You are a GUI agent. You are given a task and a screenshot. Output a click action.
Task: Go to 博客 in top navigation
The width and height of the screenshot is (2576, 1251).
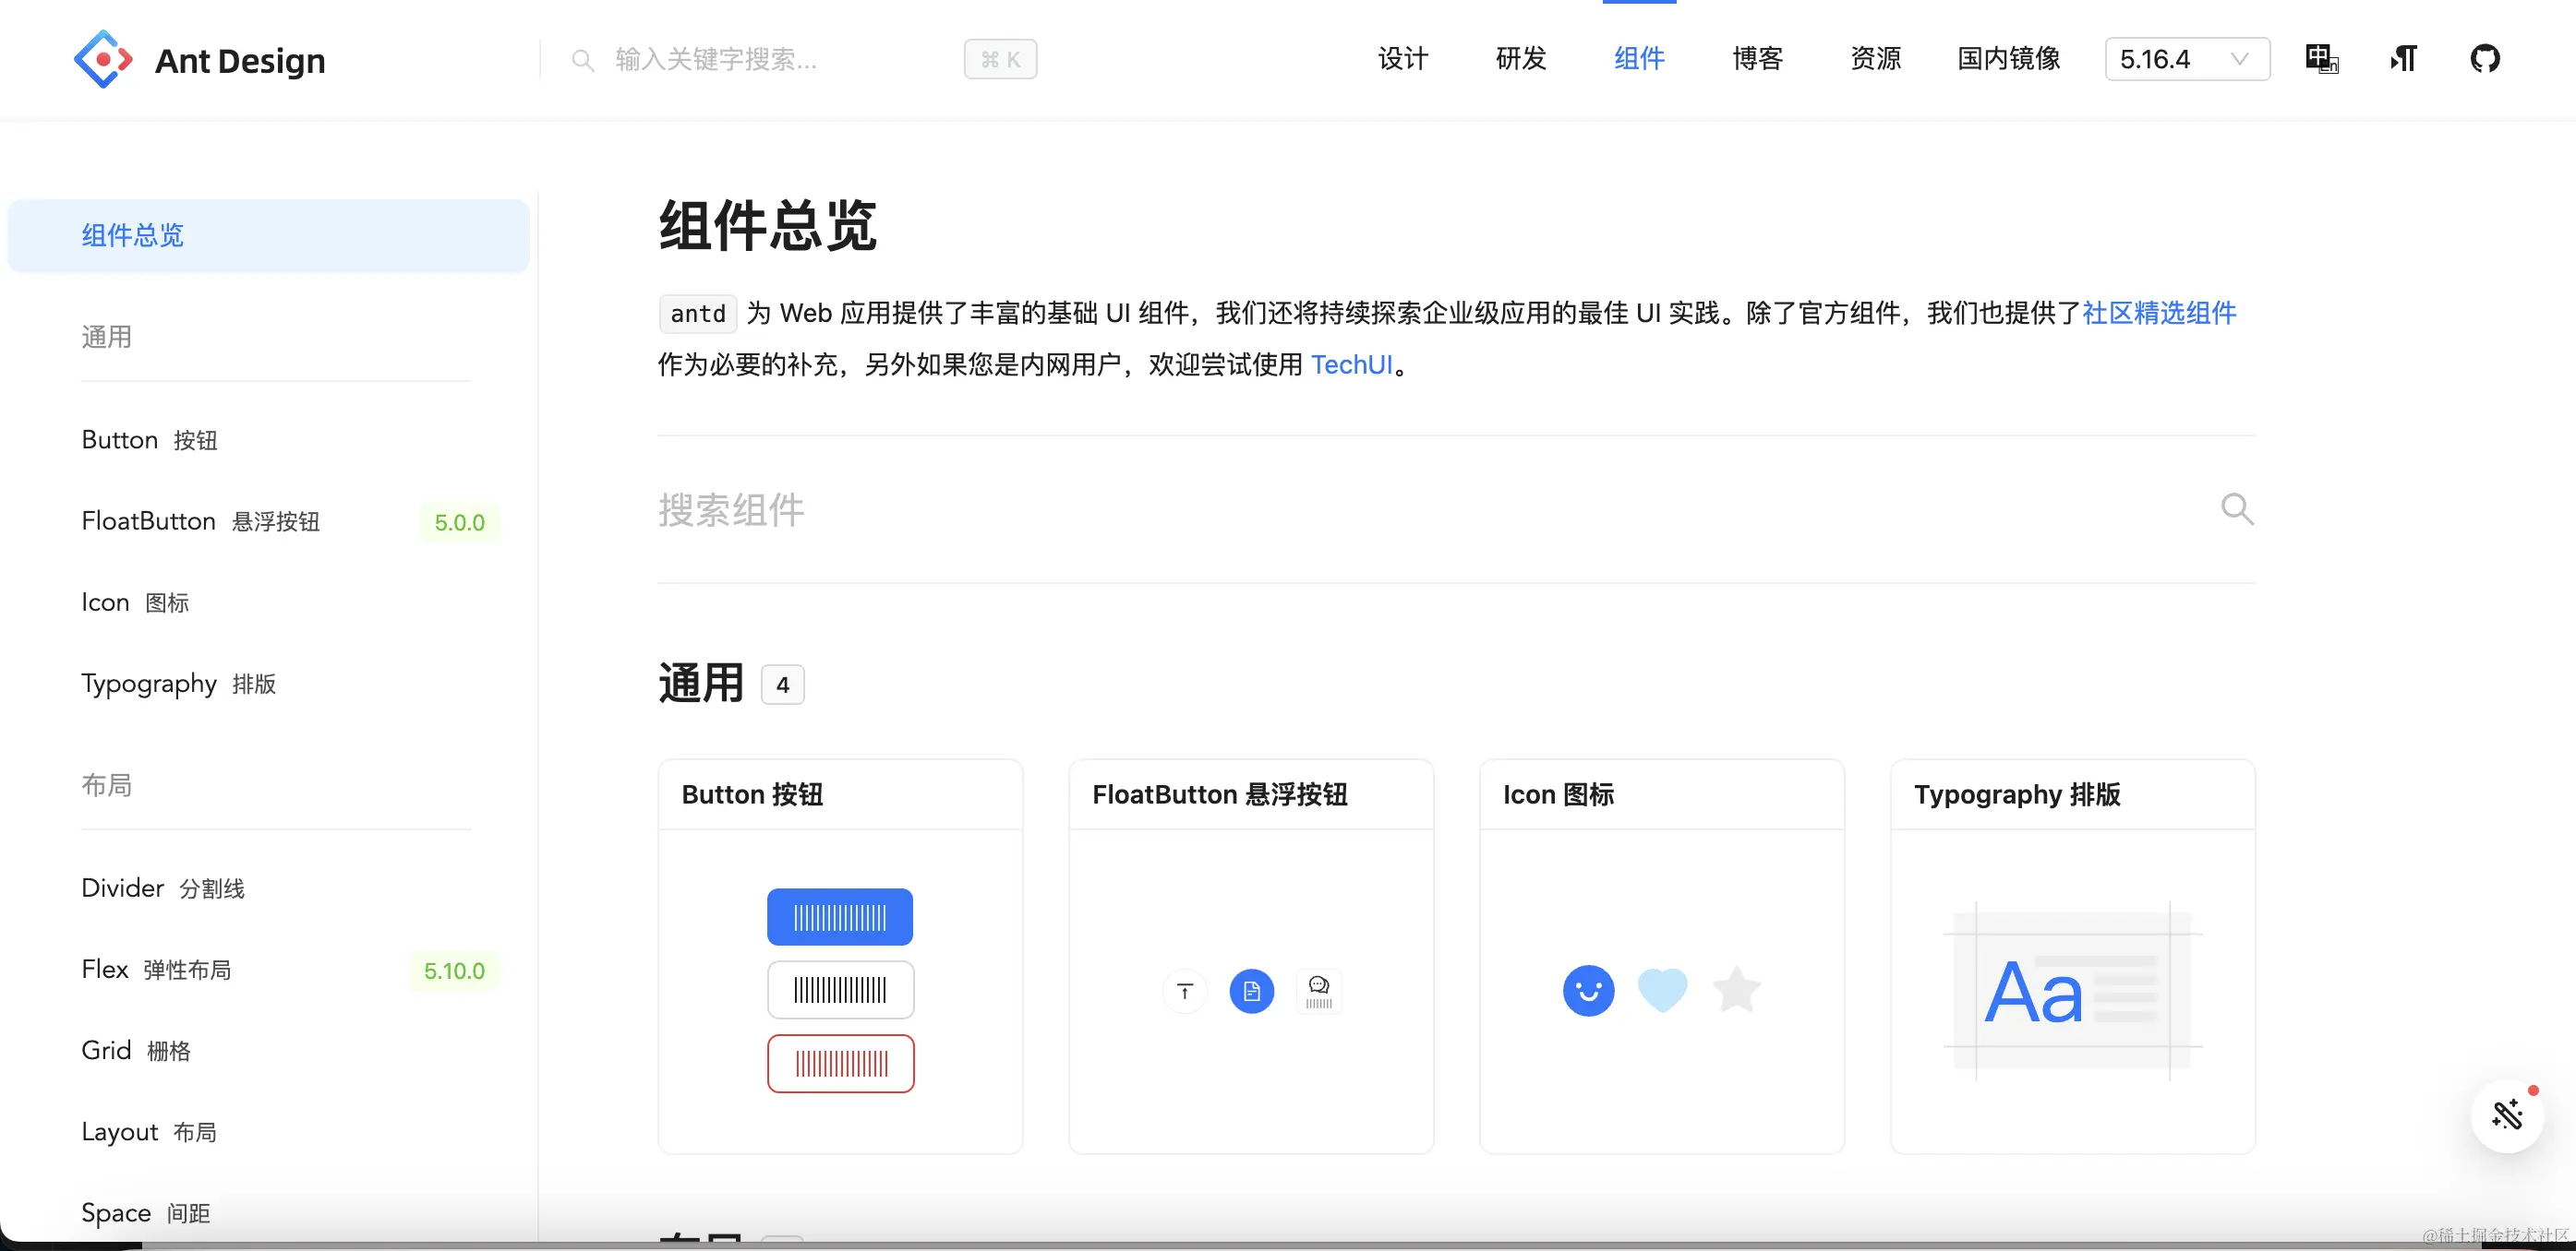point(1757,59)
